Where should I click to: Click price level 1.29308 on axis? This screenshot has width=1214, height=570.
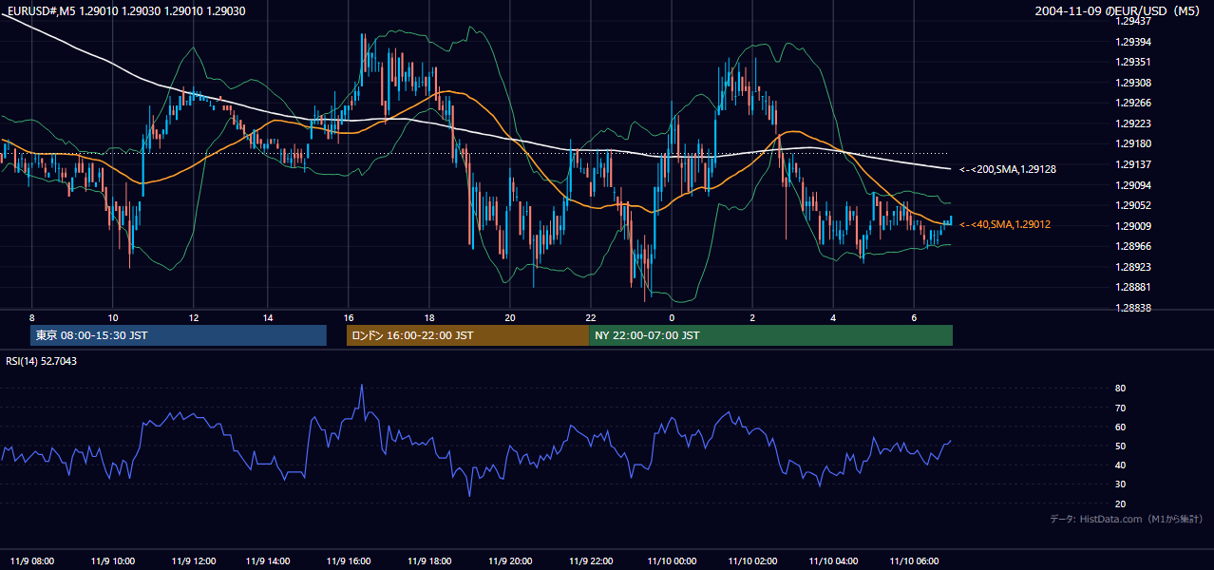pyautogui.click(x=1132, y=83)
